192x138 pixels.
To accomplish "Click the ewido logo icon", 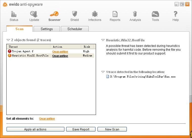I will click(5, 5).
